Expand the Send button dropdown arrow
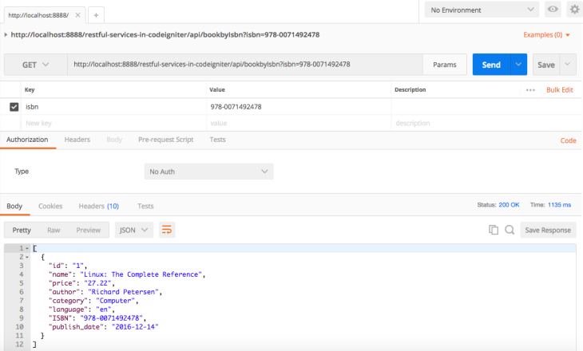 519,65
